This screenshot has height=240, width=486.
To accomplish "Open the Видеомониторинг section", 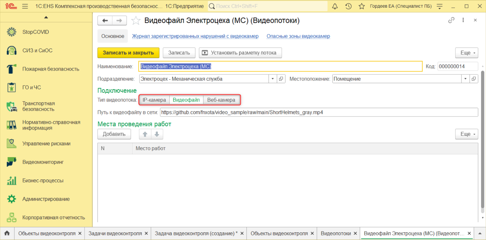I will click(43, 162).
